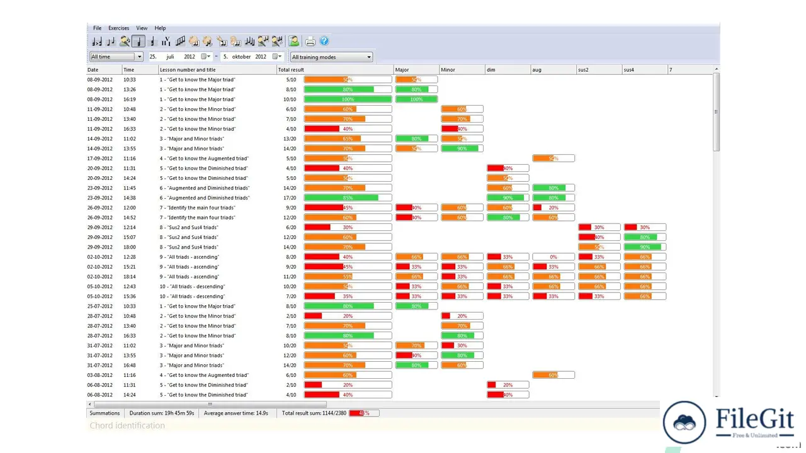Click Average answer time 14.9s
Viewport: 806px width, 453px height.
pos(236,413)
